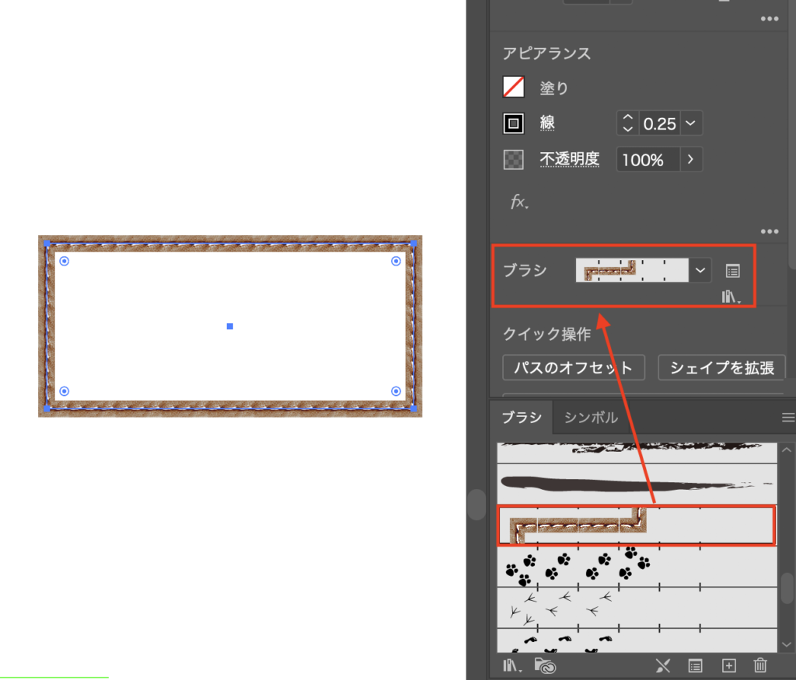Expand the opacity slider arrow
Screen dimensions: 796x680
[691, 160]
